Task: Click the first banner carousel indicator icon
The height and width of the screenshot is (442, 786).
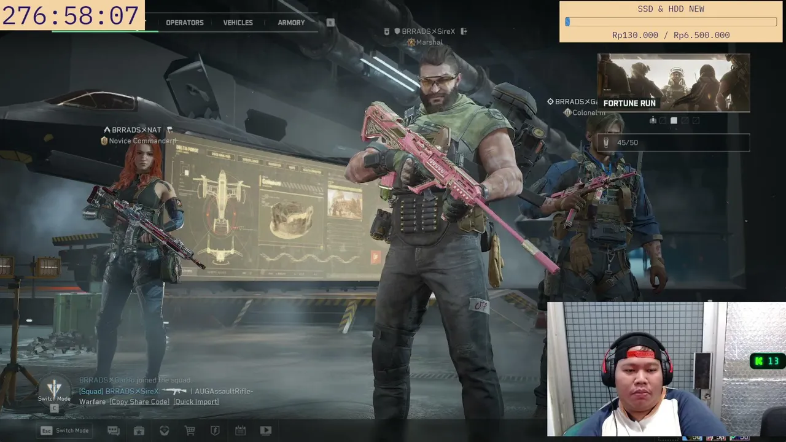Action: [653, 120]
